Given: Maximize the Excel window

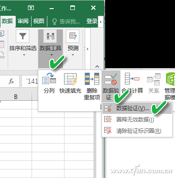Looking at the screenshot, I should click(73, 8).
